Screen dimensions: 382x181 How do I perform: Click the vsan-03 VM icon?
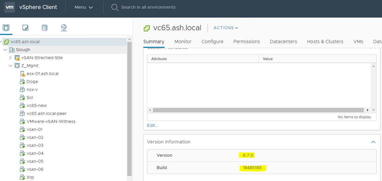[x=22, y=146]
